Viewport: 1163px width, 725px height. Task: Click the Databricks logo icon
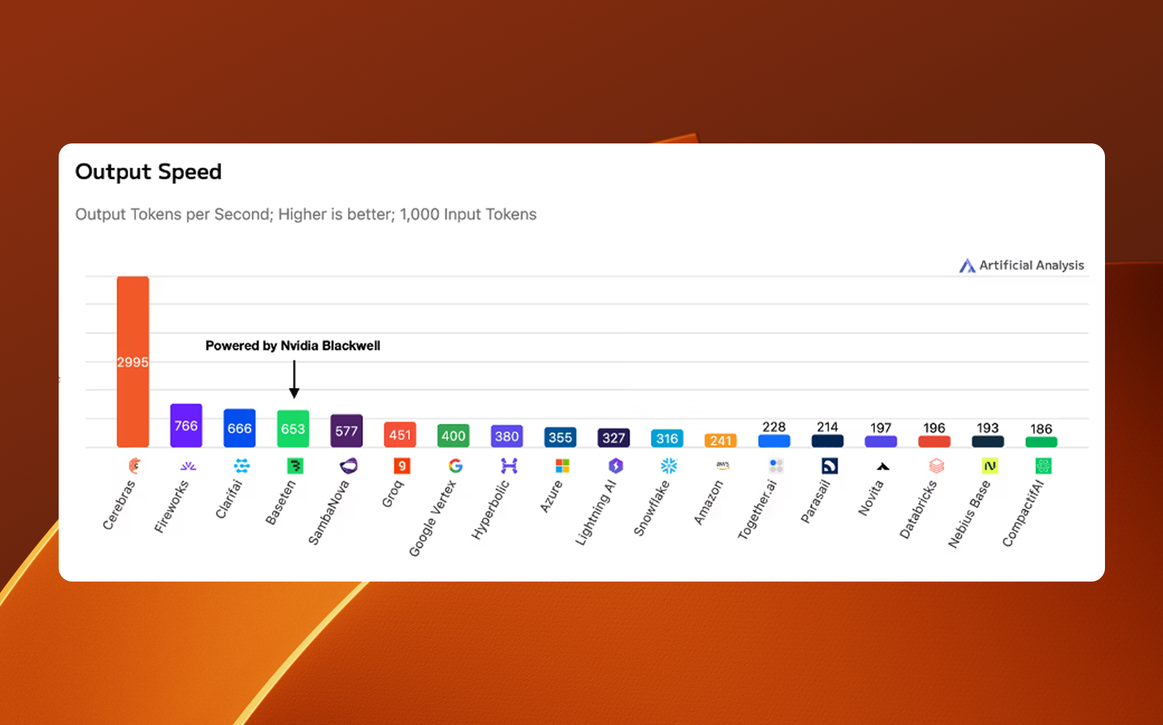(936, 466)
